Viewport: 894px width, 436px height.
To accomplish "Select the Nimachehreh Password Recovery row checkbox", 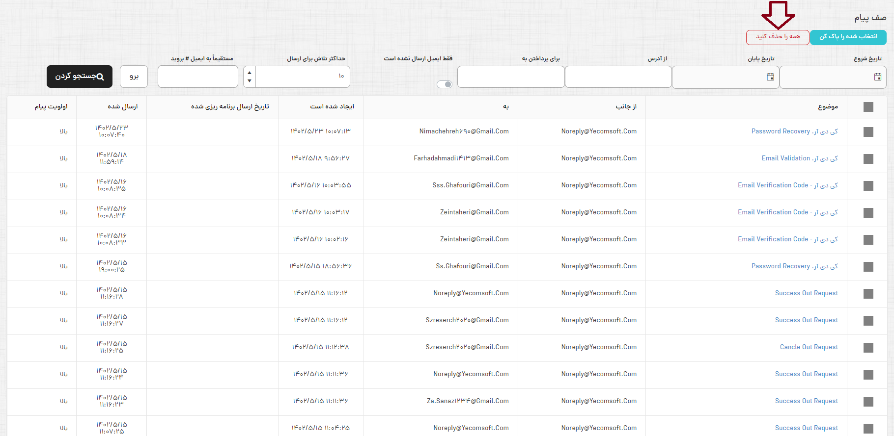I will point(868,132).
